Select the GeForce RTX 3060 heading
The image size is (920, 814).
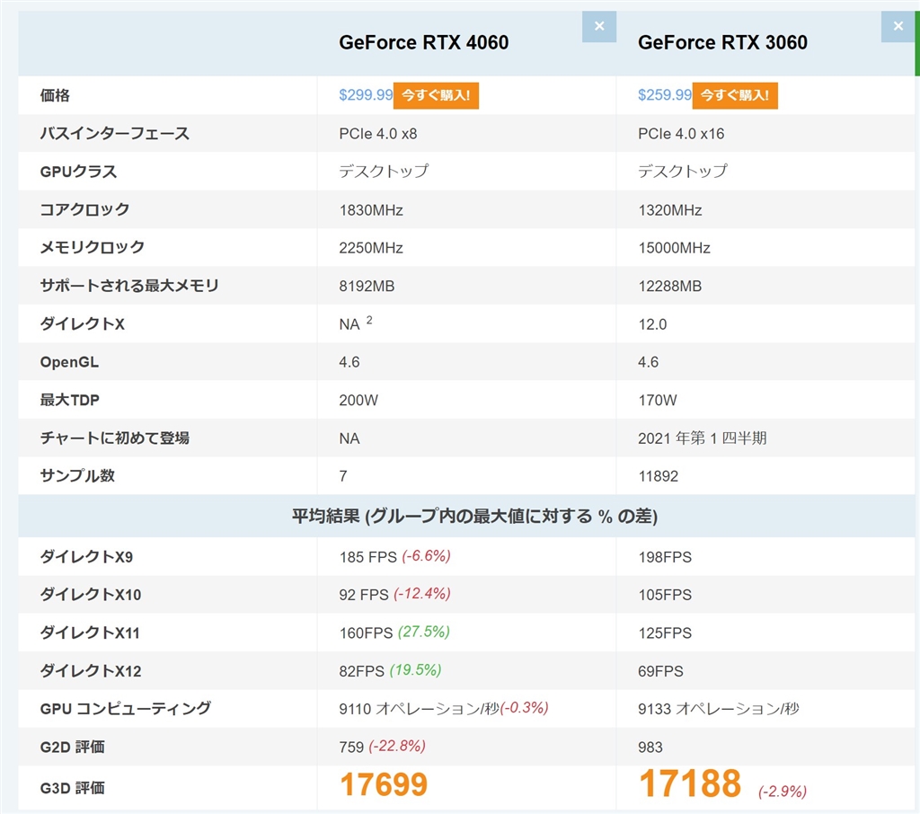pos(723,42)
